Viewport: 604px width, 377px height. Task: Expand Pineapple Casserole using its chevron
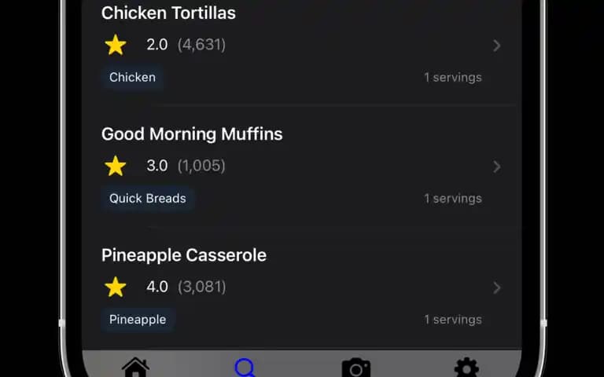click(x=497, y=287)
